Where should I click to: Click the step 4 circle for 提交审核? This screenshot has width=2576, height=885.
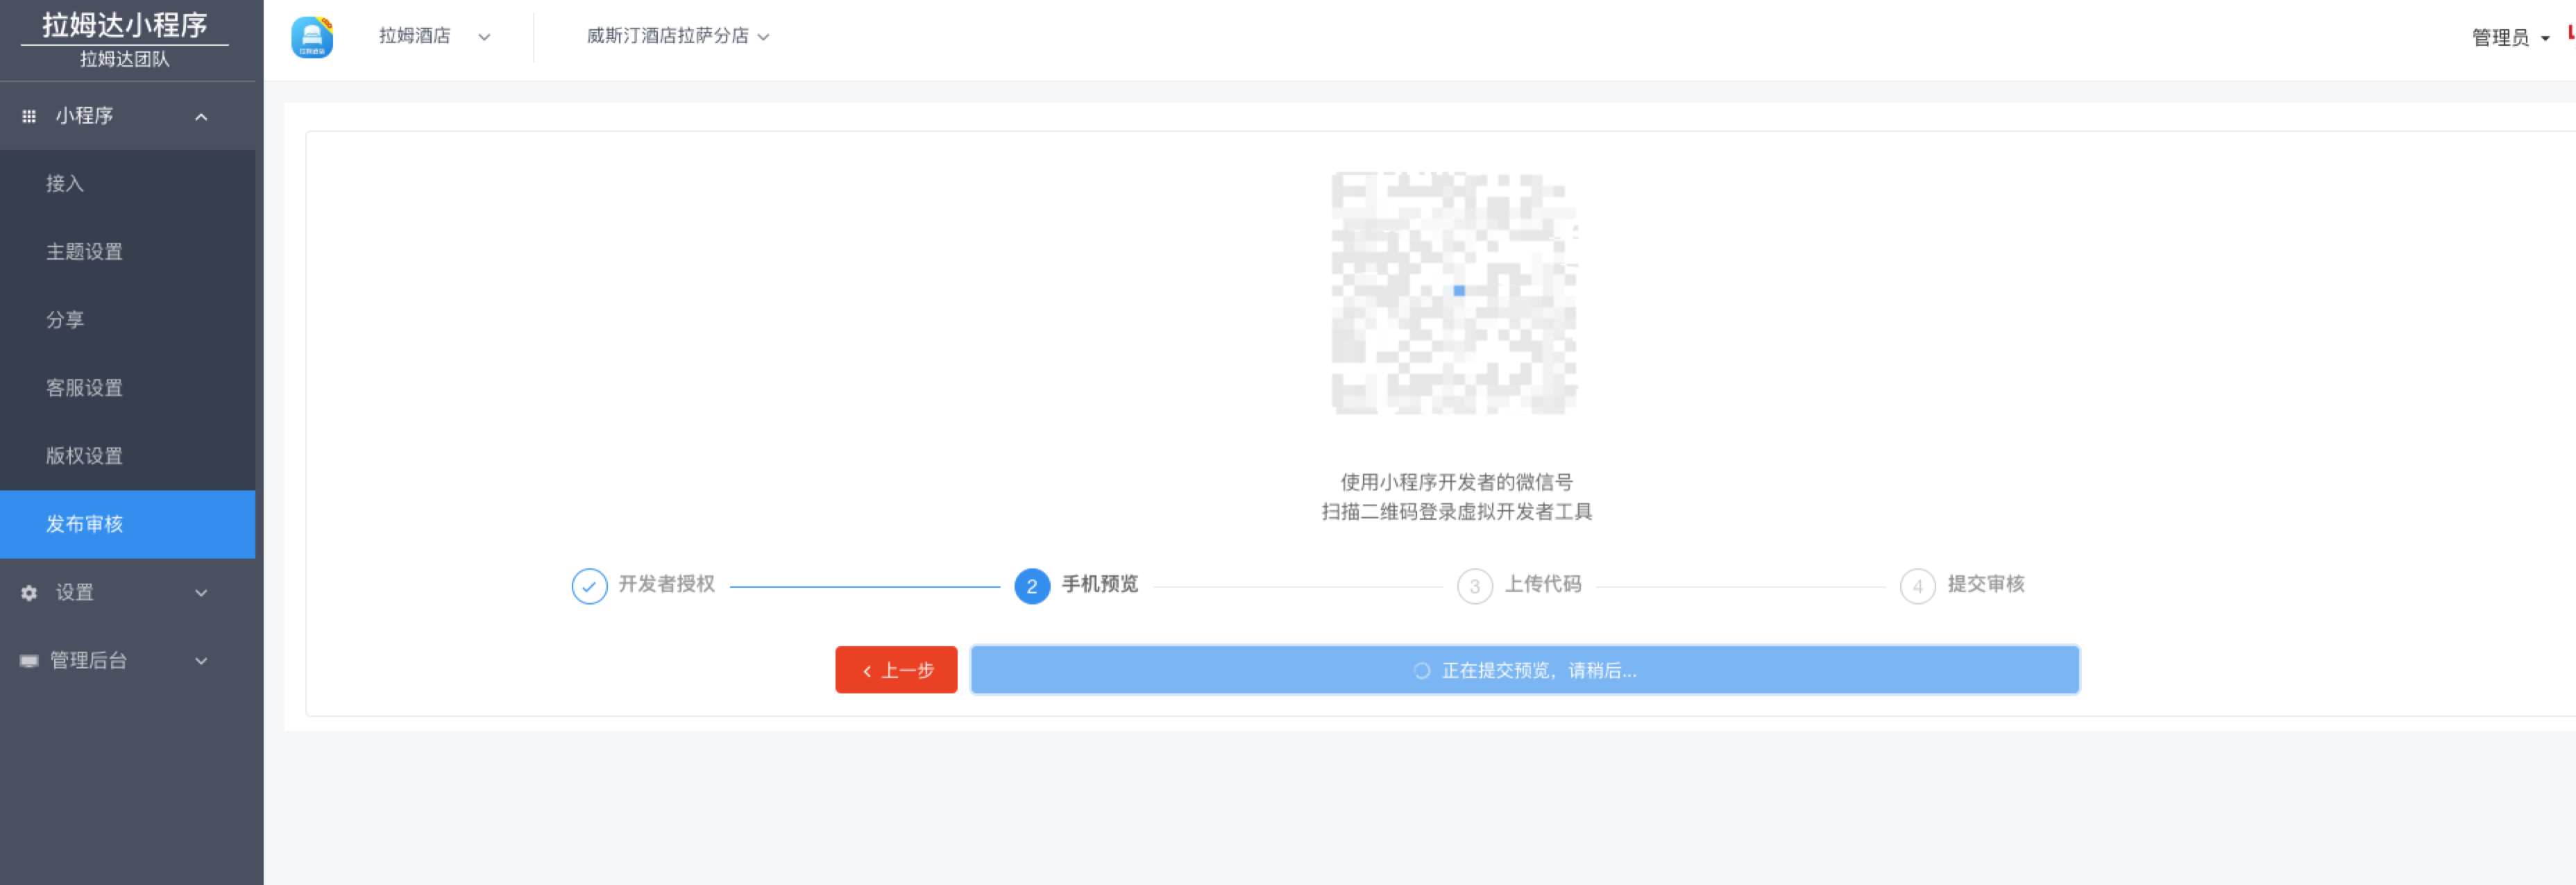coord(1917,586)
